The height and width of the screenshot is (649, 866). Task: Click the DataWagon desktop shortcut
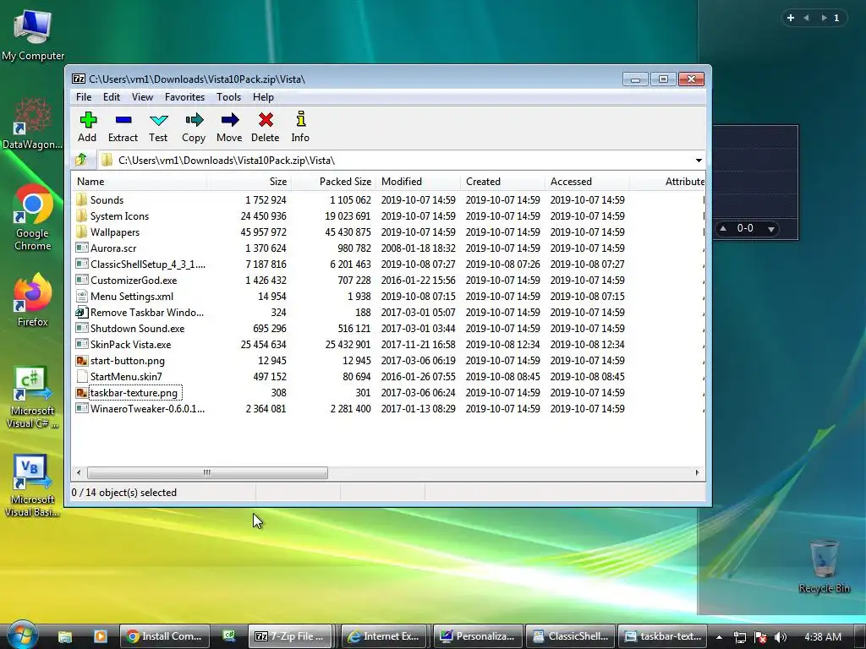(x=32, y=123)
